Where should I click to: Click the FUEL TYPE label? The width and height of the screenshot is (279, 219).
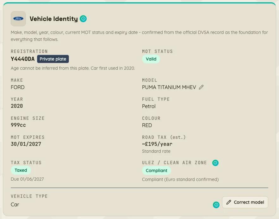pos(156,99)
